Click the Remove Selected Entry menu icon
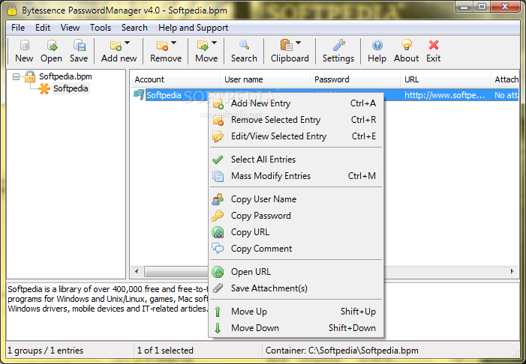The width and height of the screenshot is (526, 364). tap(218, 120)
